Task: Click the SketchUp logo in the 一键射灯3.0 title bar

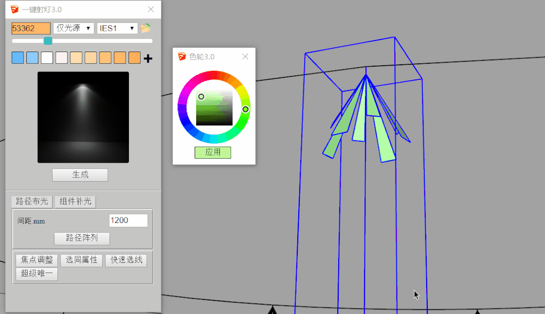Action: [x=15, y=10]
